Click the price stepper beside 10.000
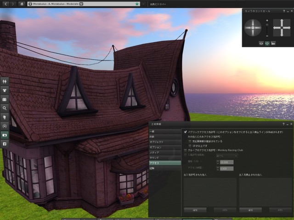This screenshot has height=220, width=294. [218, 162]
